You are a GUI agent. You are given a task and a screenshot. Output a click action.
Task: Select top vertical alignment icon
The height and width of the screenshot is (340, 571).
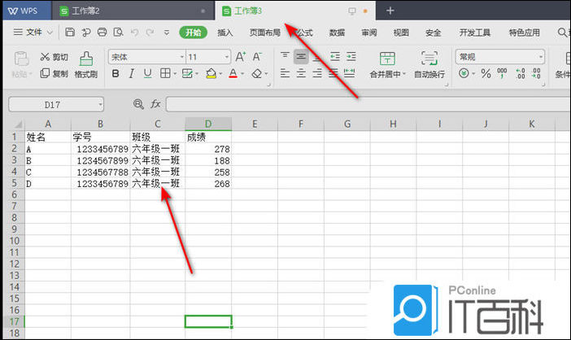(x=285, y=56)
